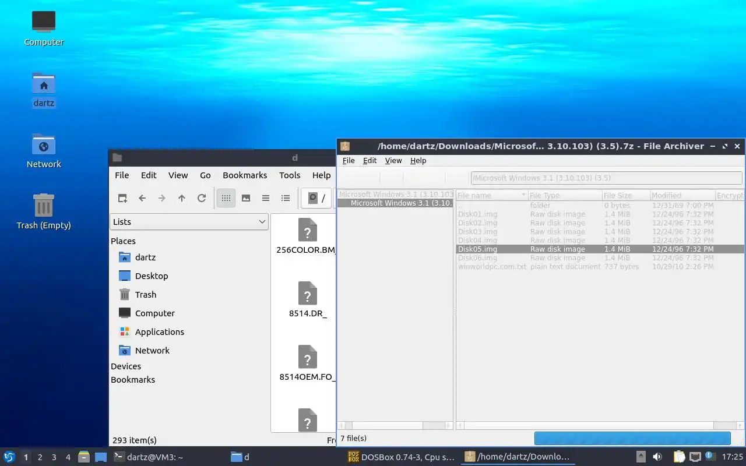Select the 8514.DR_ file icon
The width and height of the screenshot is (746, 466).
pos(307,294)
